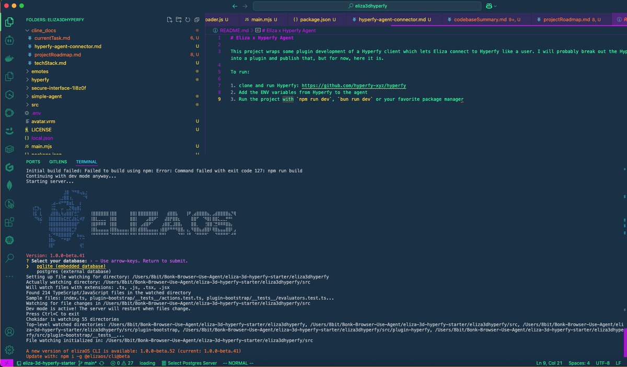Open projectRoadmap.md in the explorer tree
627x367 pixels.
point(57,55)
